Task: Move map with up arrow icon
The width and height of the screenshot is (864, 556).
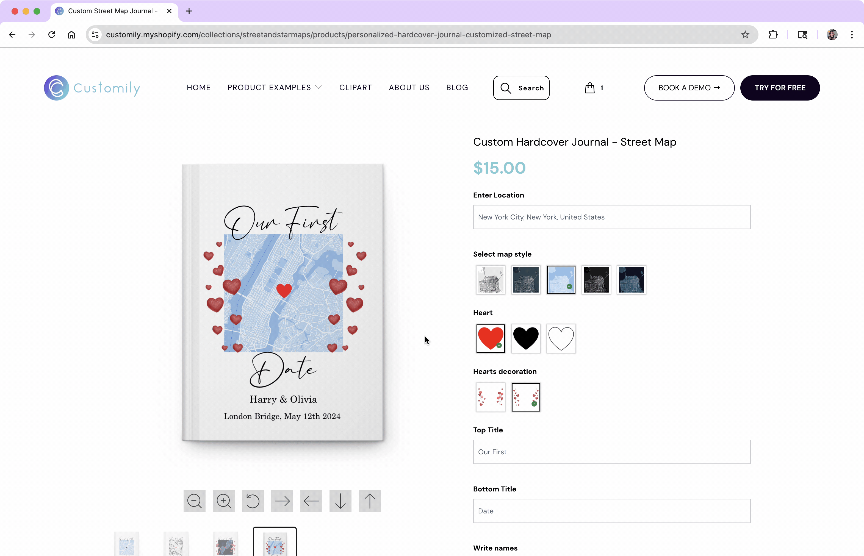Action: [x=370, y=501]
